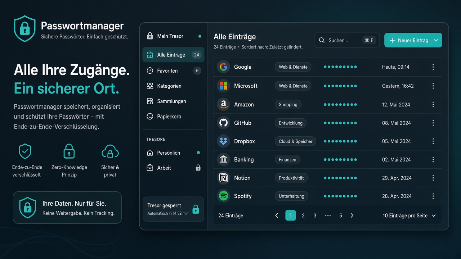Click the Cloud & Speicher tag
Viewport: 461px width, 259px height.
pos(296,141)
